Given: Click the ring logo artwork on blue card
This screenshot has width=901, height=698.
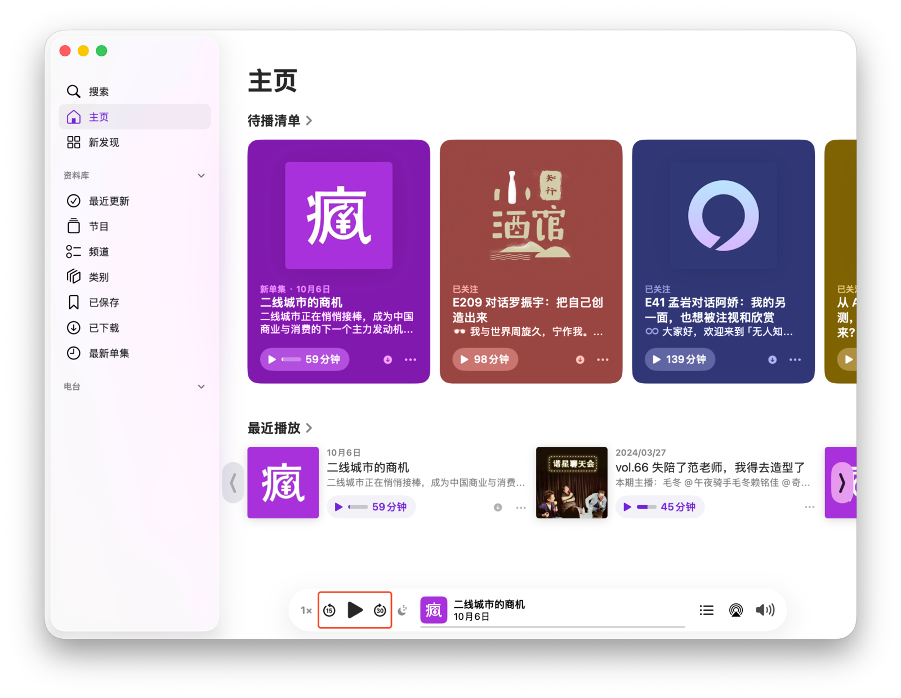Looking at the screenshot, I should pos(724,216).
